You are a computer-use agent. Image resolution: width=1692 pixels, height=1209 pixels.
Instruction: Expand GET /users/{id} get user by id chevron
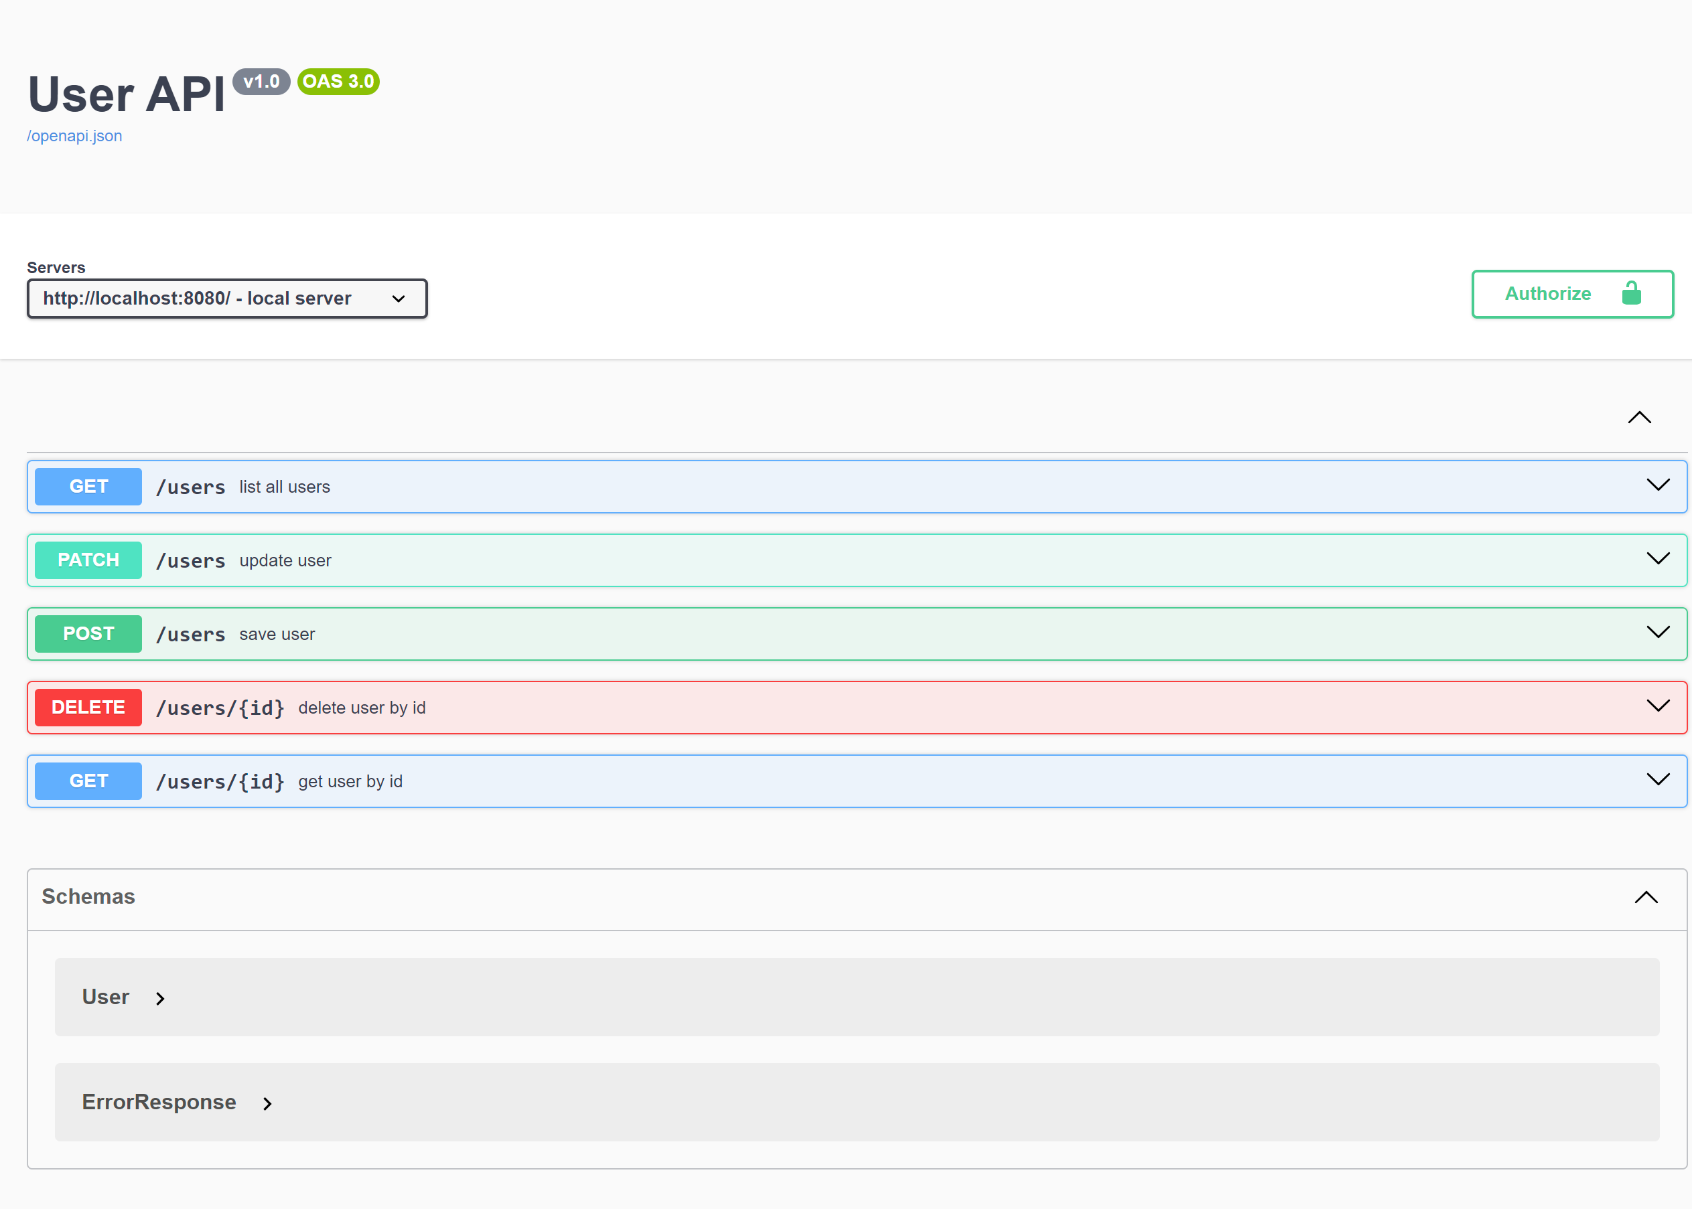(1658, 779)
